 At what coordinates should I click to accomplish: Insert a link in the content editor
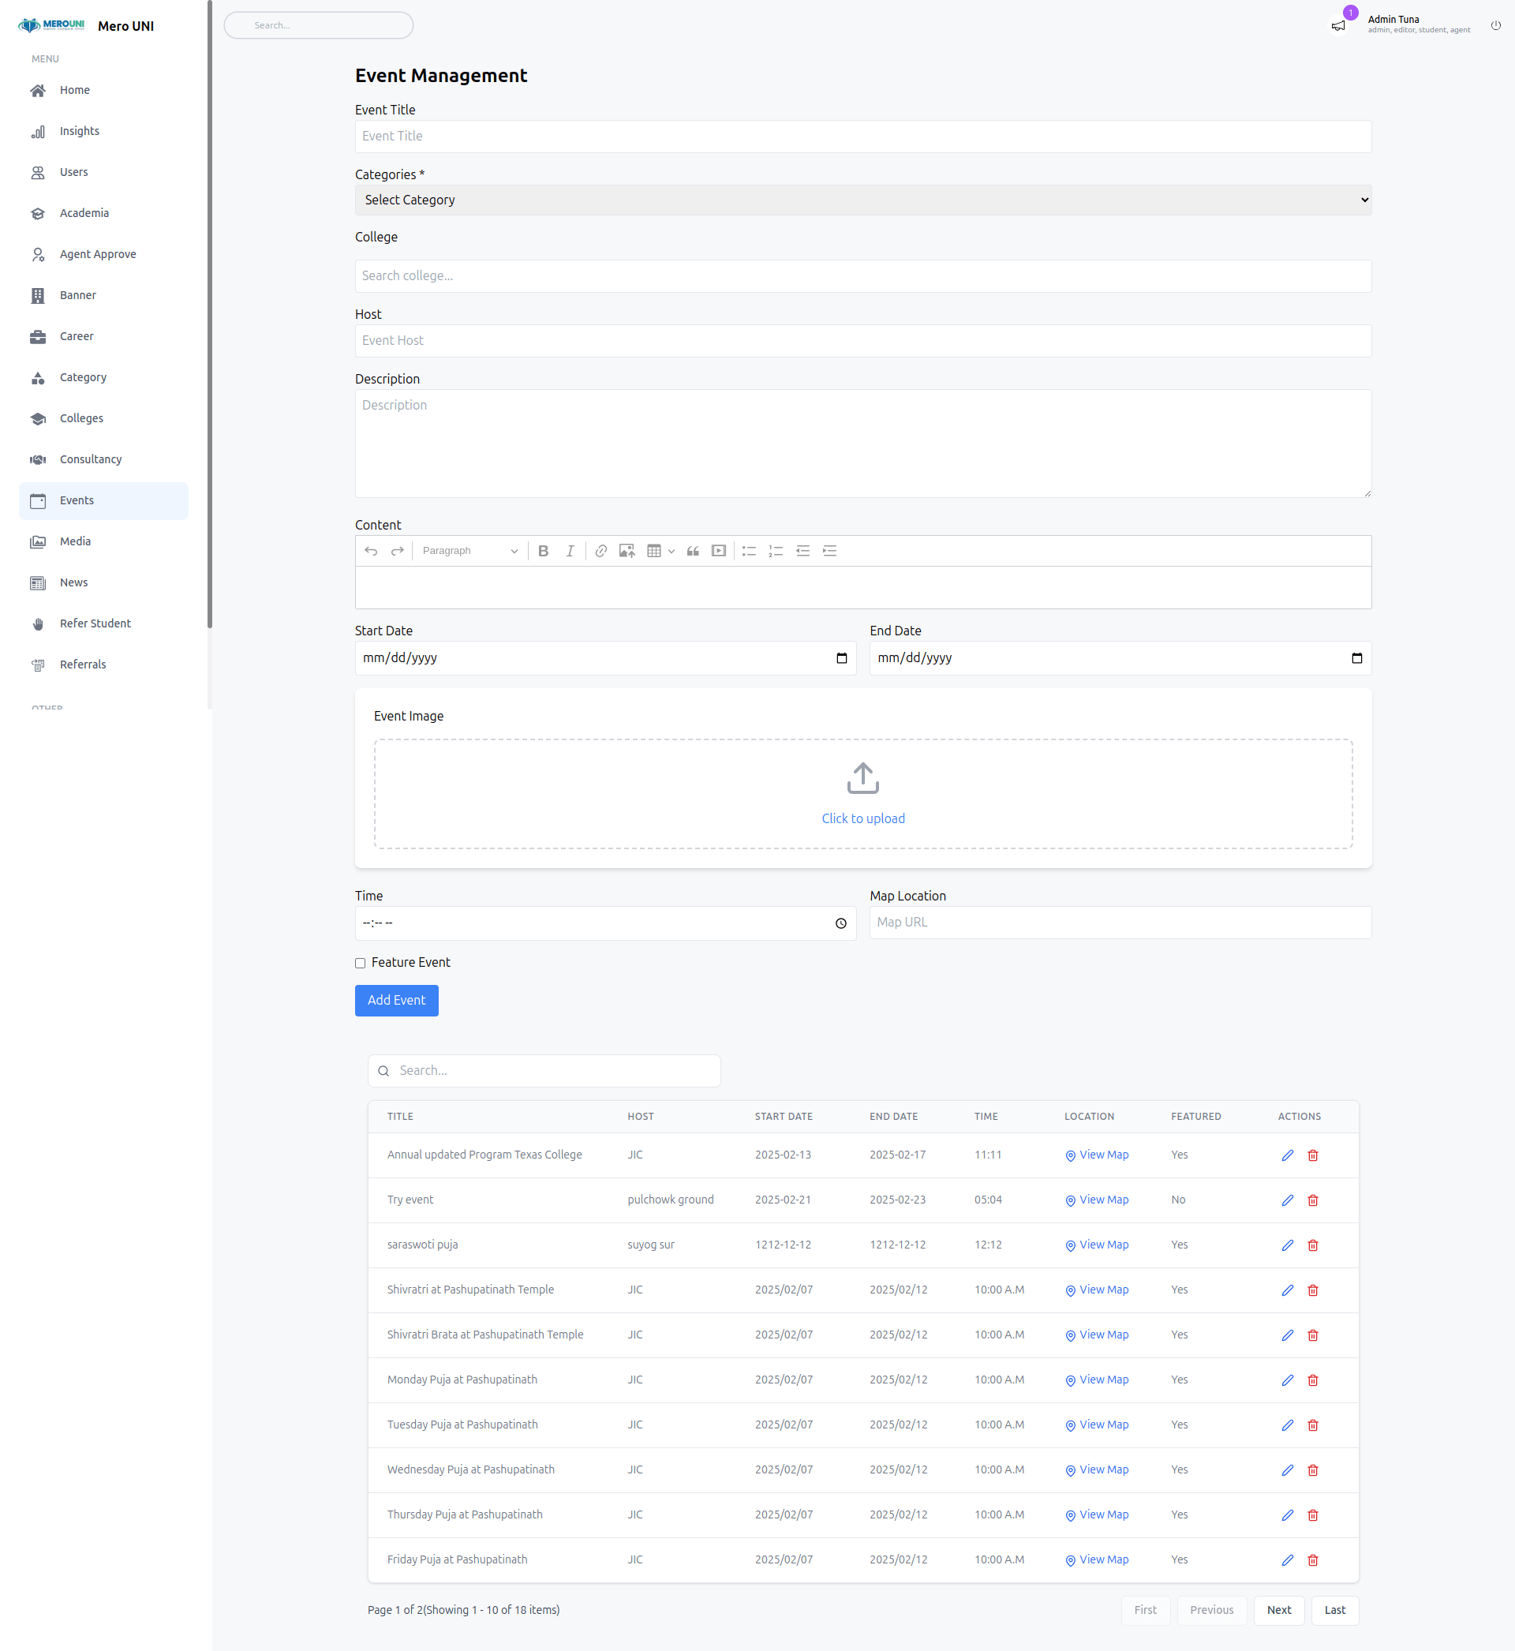(600, 550)
